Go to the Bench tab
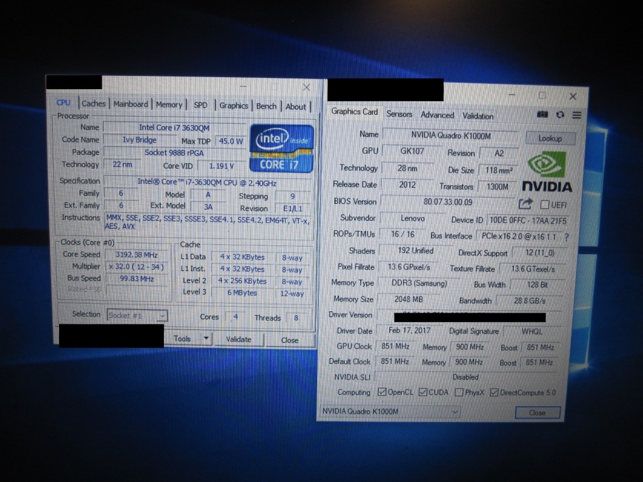The image size is (643, 482). (266, 106)
